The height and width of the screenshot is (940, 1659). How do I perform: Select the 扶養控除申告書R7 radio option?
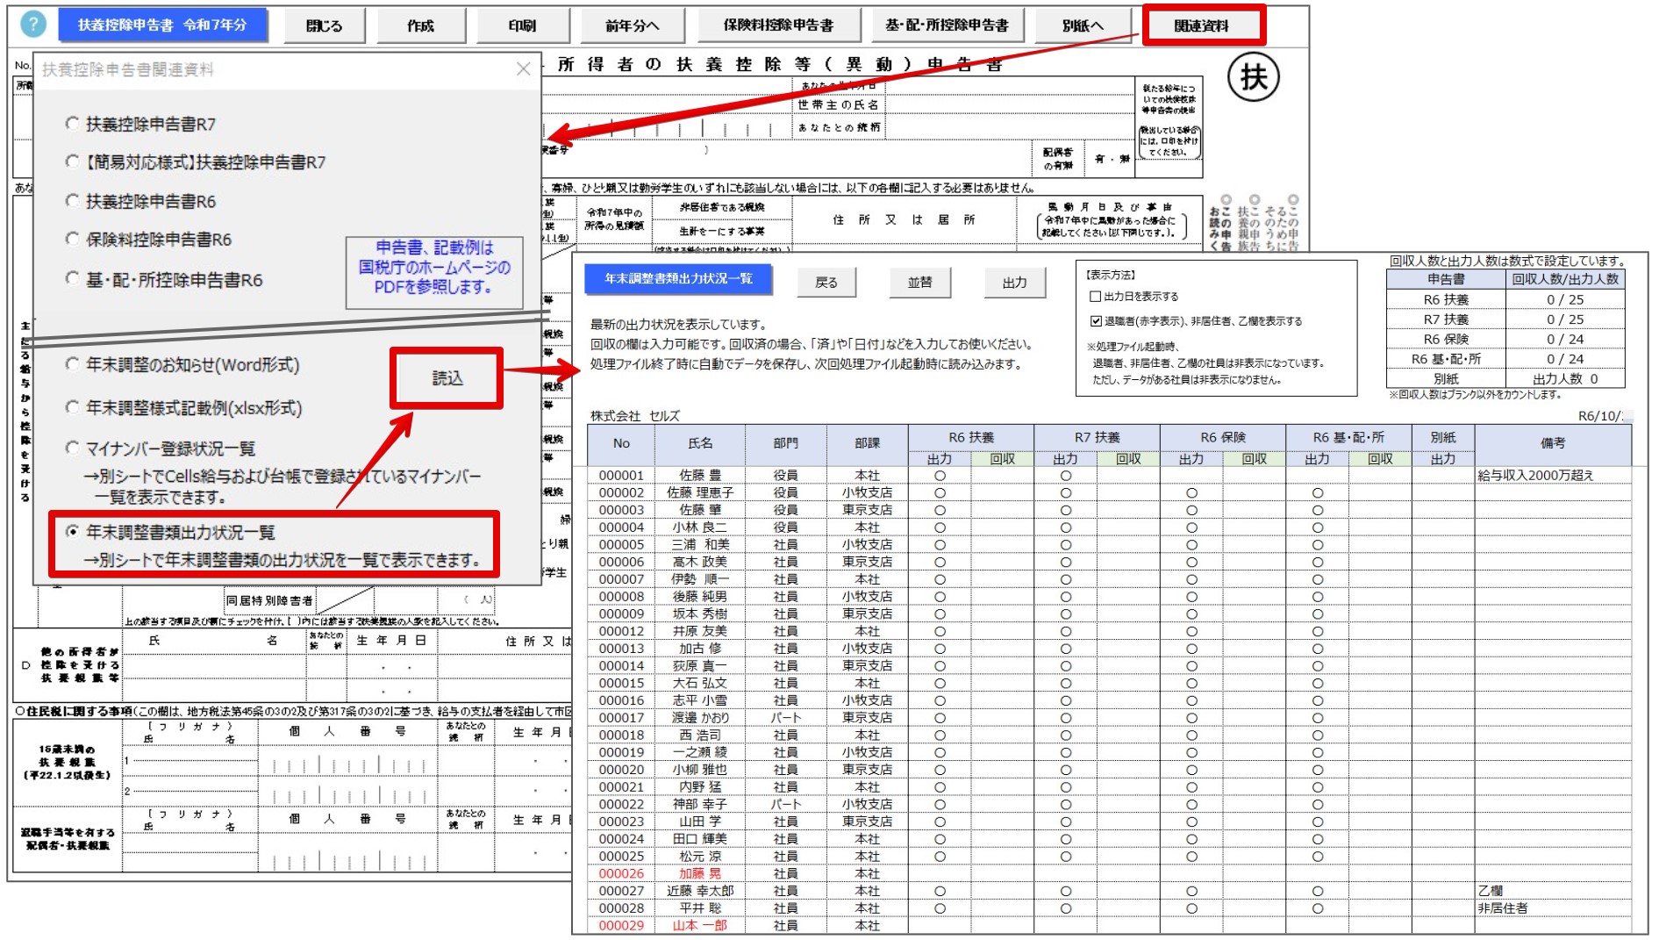point(72,124)
